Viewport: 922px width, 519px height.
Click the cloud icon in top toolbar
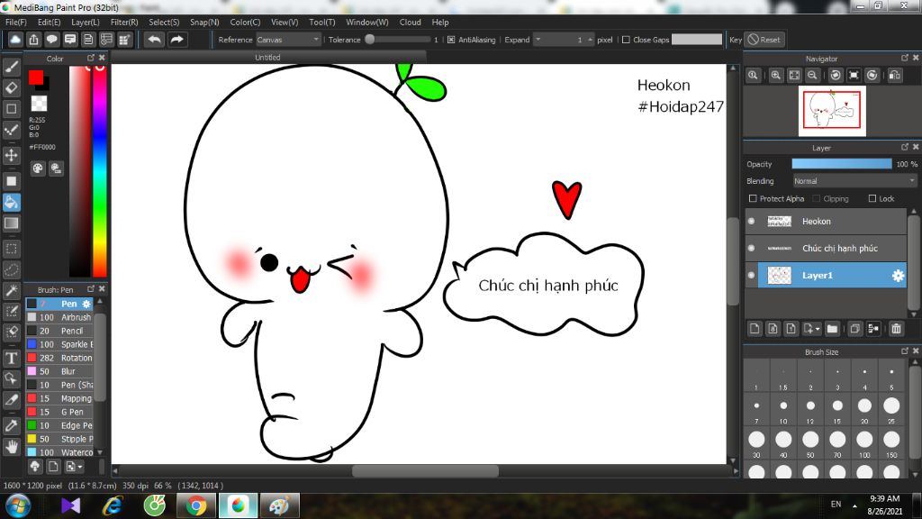[15, 40]
